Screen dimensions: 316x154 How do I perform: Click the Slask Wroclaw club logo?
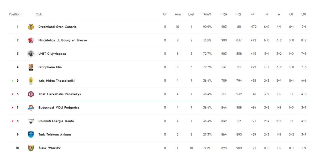point(31,148)
